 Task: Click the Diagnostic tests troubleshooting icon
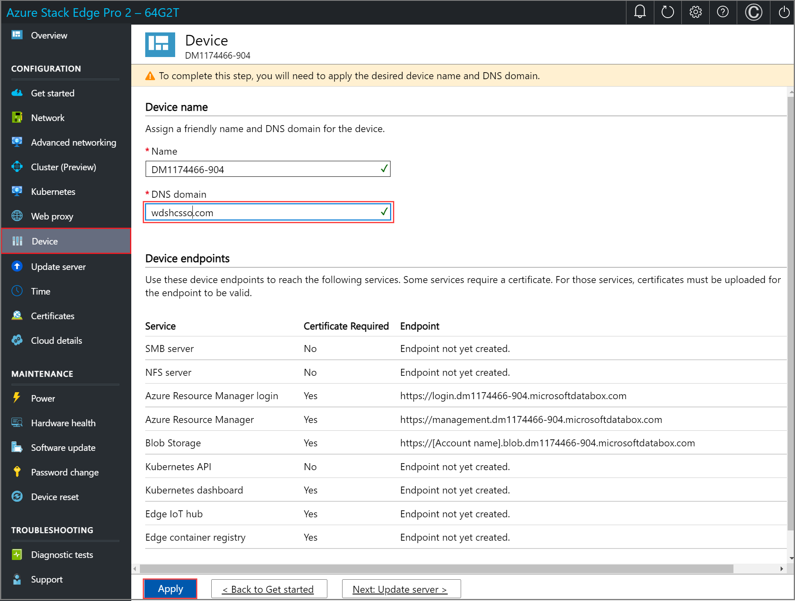(x=16, y=554)
